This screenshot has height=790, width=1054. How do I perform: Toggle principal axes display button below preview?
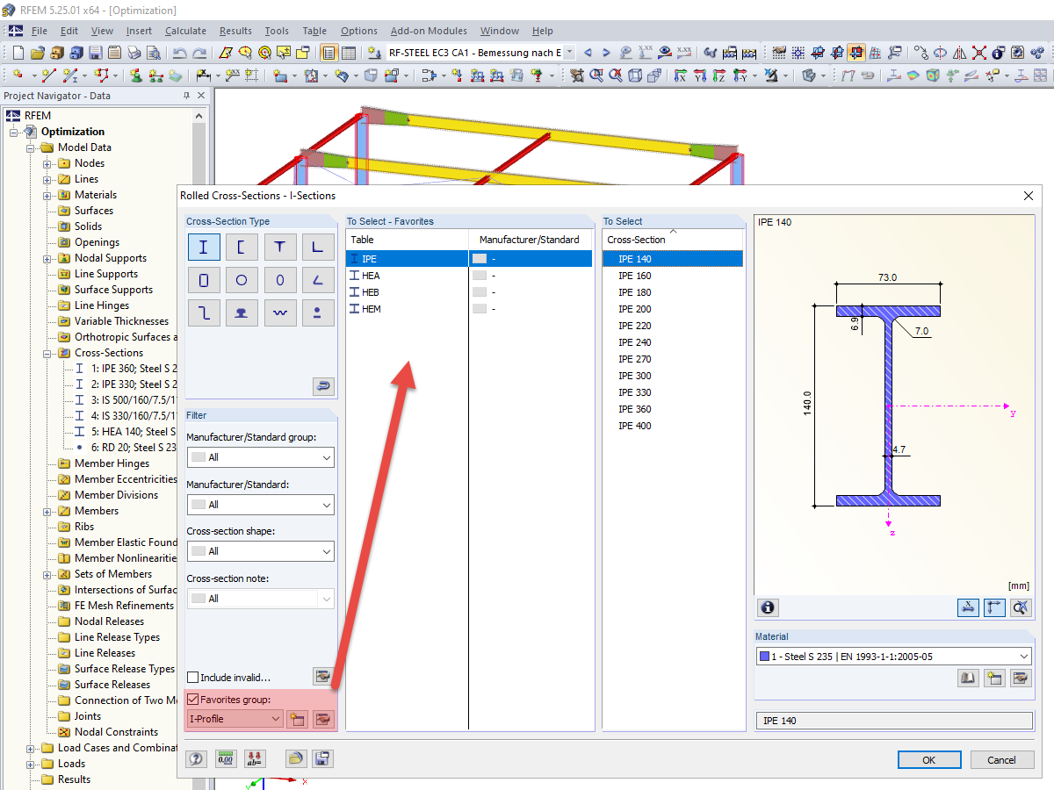click(x=994, y=607)
